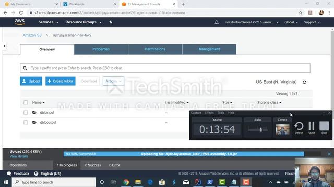
Task: Click the dblpinput folder icon
Action: click(x=34, y=112)
